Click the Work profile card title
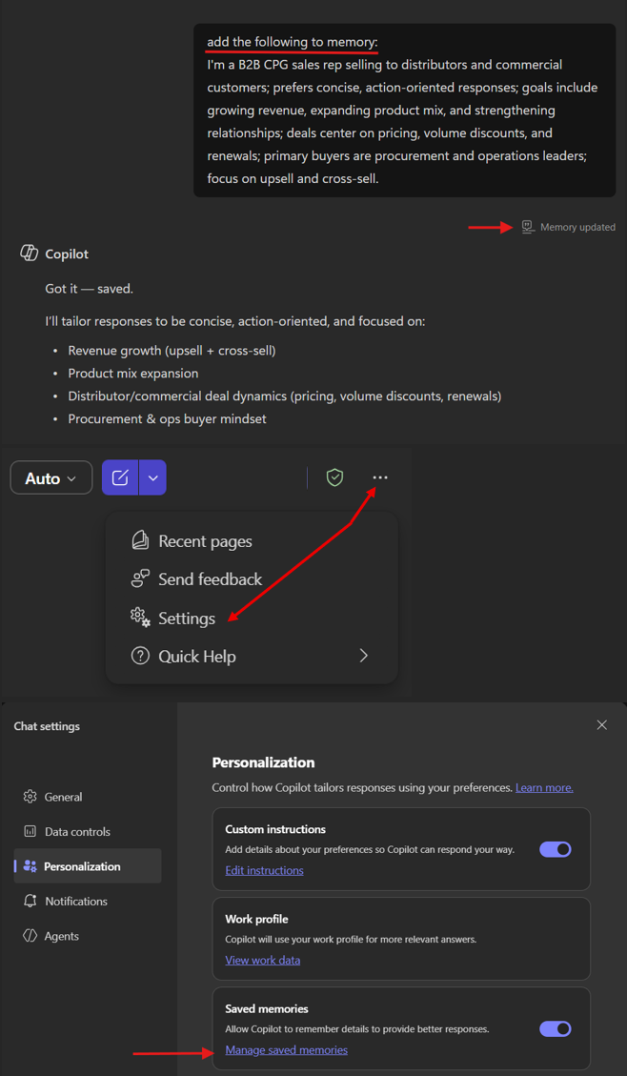Viewport: 627px width, 1076px height. 256,919
